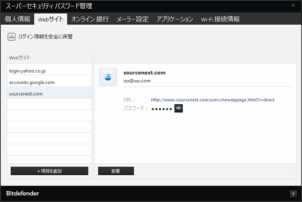This screenshot has width=302, height=202.
Task: Select the Webサイト tab
Action: point(50,19)
